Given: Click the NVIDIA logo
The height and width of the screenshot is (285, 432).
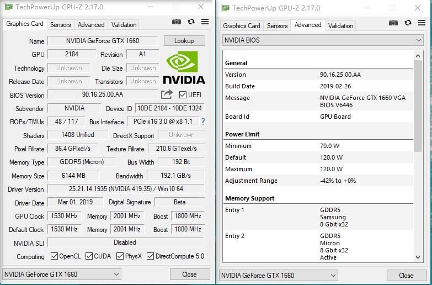Looking at the screenshot, I should tap(184, 67).
